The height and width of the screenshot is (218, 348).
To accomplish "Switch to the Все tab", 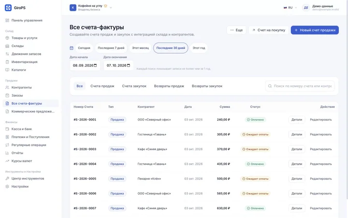I will point(80,86).
